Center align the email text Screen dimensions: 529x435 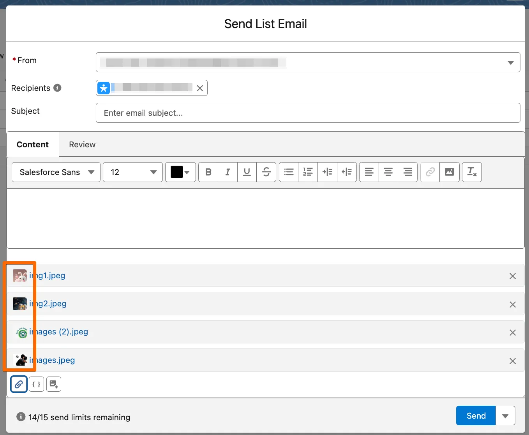pyautogui.click(x=388, y=172)
